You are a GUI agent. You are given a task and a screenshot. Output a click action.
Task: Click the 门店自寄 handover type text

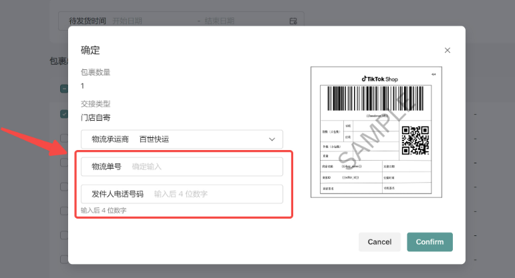(96, 117)
